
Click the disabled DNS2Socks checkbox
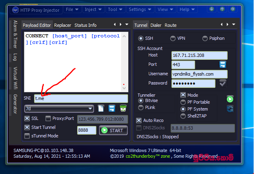139,128
